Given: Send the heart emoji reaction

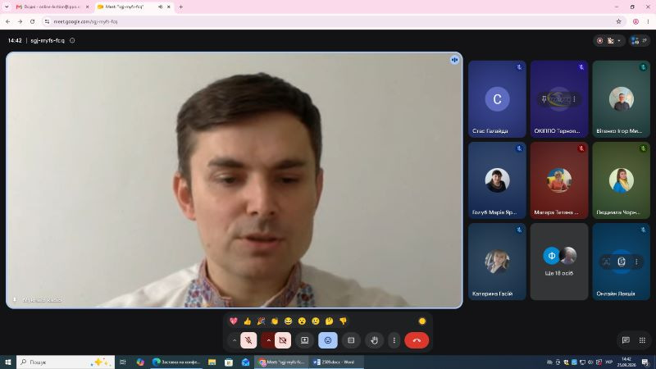Looking at the screenshot, I should [x=234, y=321].
